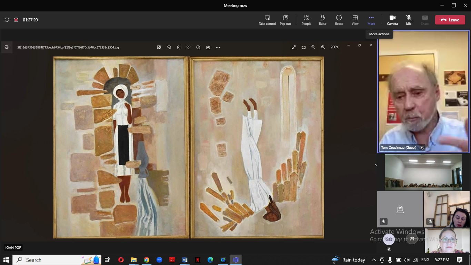Click the system tray microphone icon
The height and width of the screenshot is (265, 471).
390,260
